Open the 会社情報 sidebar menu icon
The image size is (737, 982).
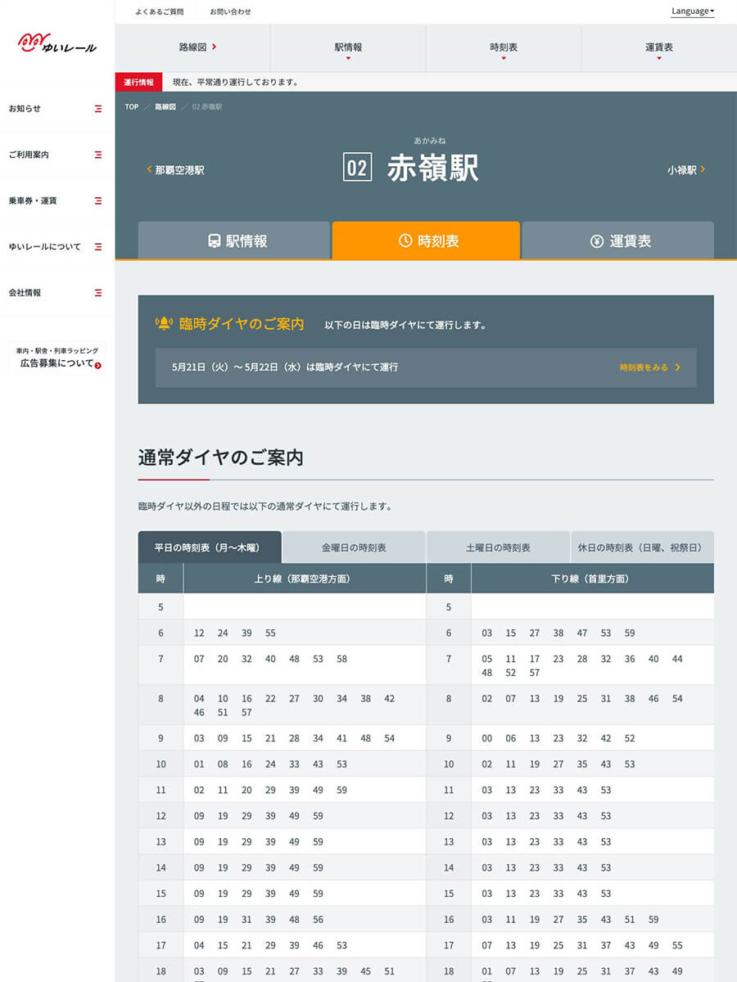tap(98, 292)
